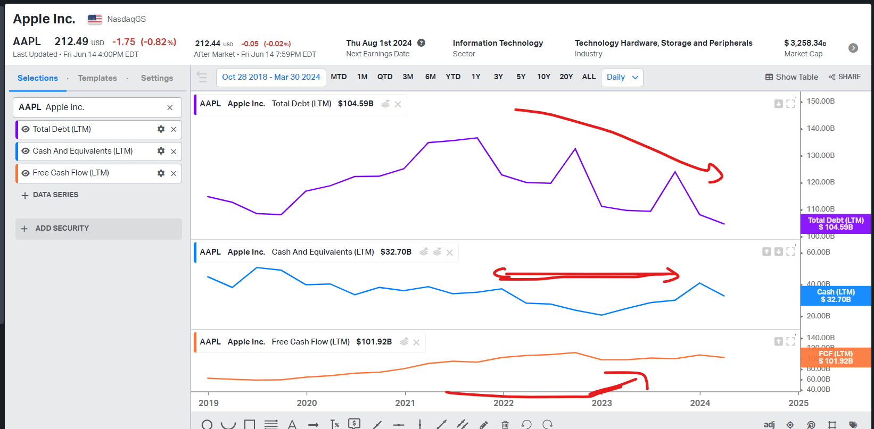The height and width of the screenshot is (429, 874).
Task: Select 10Y time range
Action: [543, 77]
